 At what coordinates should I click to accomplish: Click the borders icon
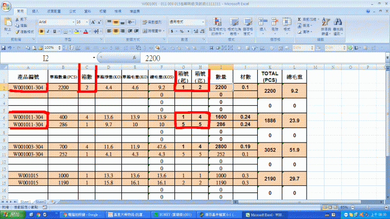(65, 31)
